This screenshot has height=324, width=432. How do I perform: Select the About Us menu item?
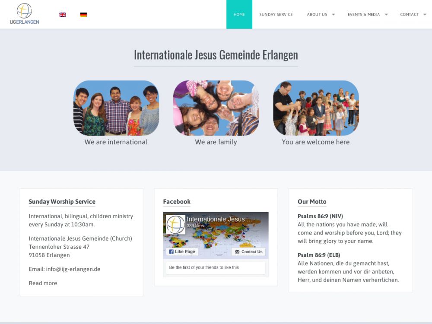pyautogui.click(x=317, y=15)
